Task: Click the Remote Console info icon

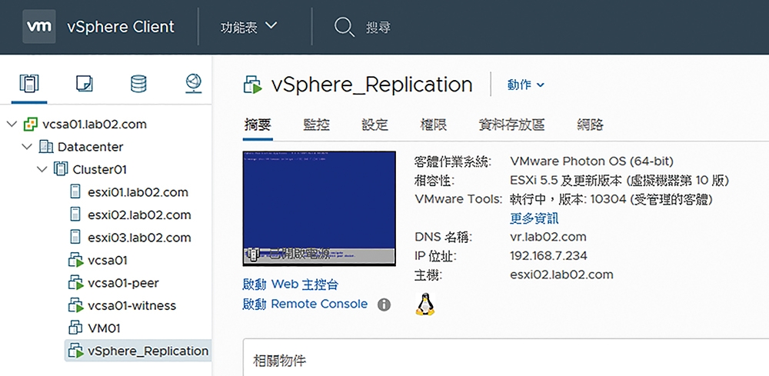Action: click(x=384, y=305)
